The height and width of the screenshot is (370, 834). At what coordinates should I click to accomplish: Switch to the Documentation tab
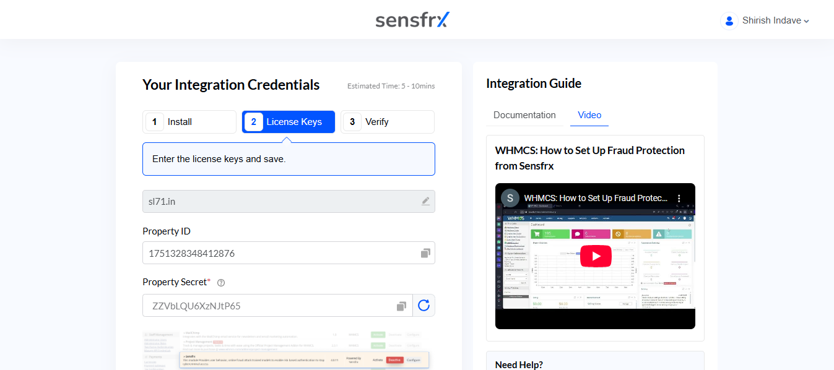[524, 115]
